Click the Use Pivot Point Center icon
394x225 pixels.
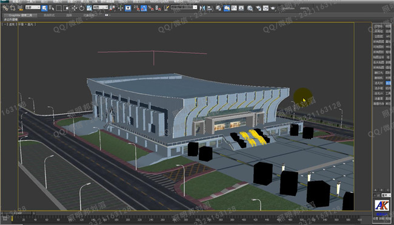112,8
